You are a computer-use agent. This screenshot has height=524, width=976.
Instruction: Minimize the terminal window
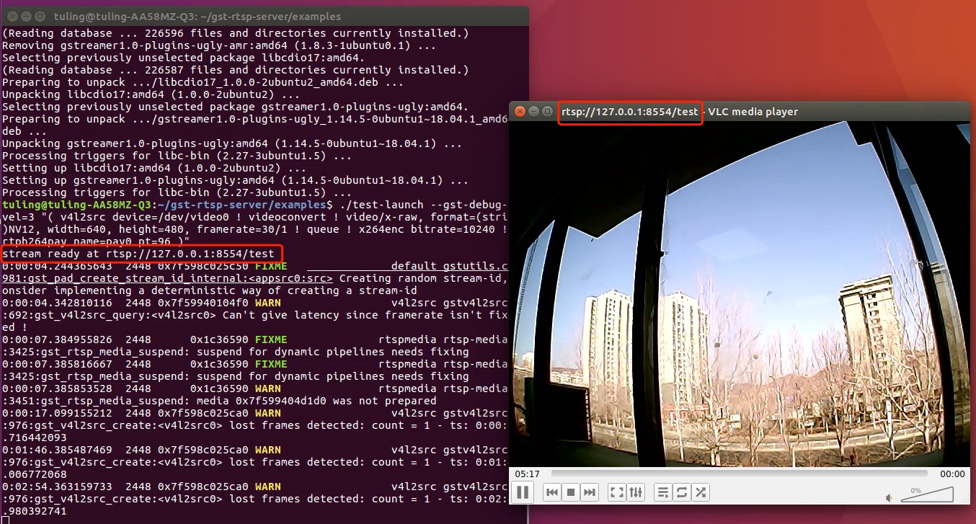tap(25, 16)
